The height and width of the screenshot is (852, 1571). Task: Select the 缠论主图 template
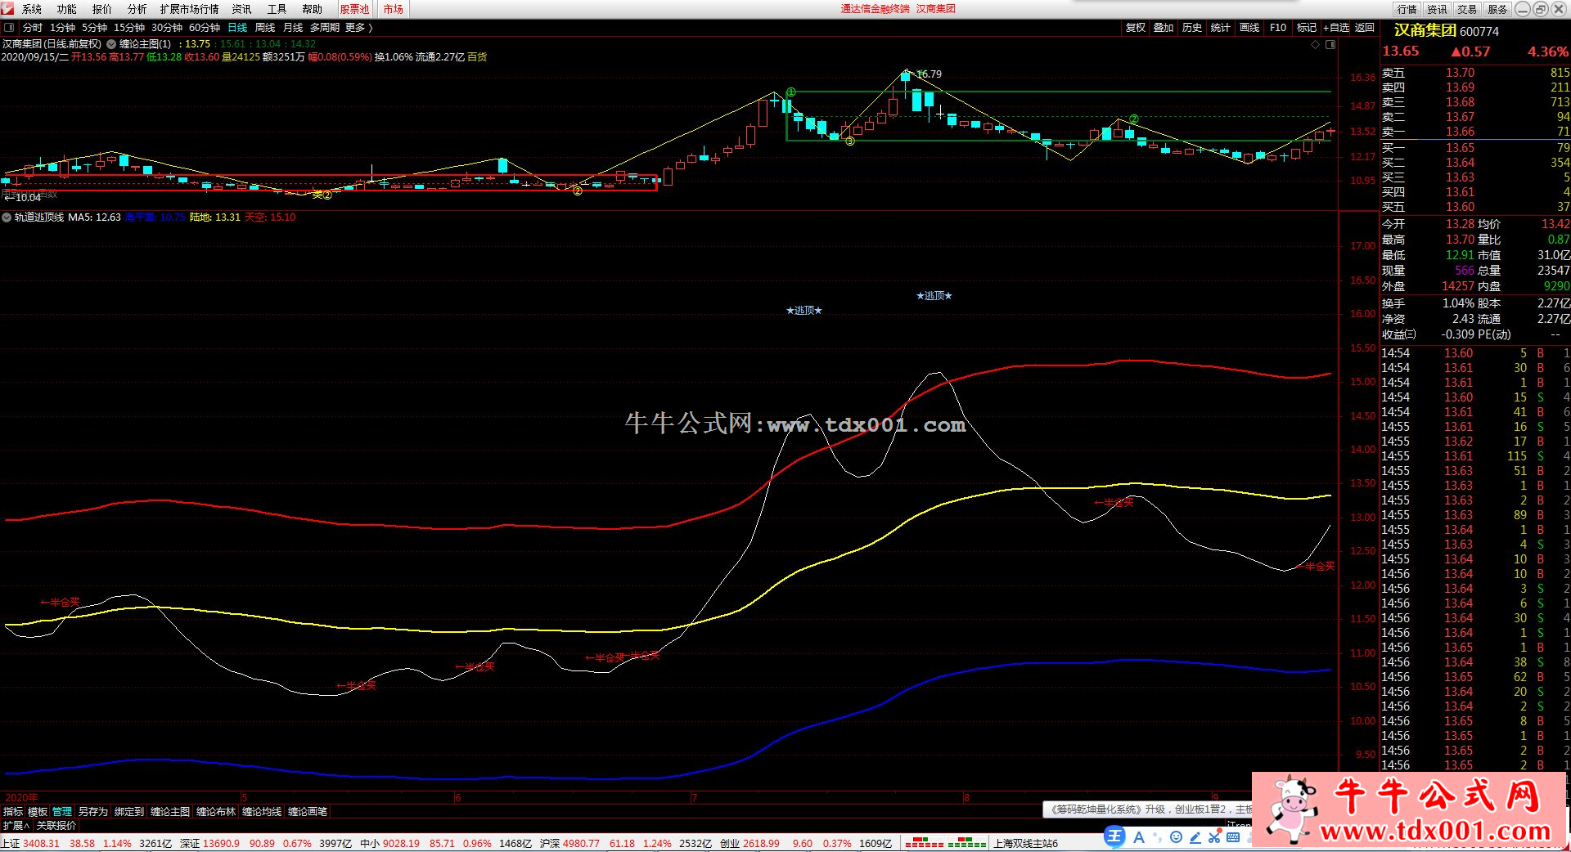pyautogui.click(x=170, y=812)
